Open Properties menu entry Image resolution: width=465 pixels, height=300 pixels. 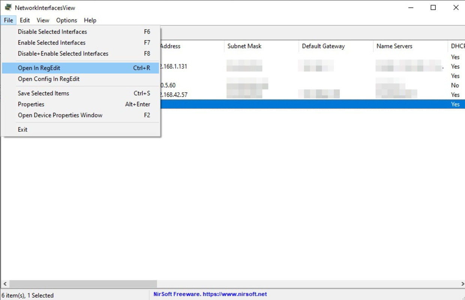click(x=81, y=104)
